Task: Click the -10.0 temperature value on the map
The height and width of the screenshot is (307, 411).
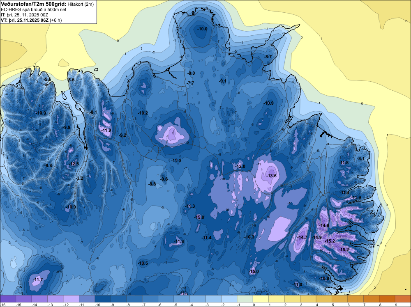Action: click(x=202, y=29)
